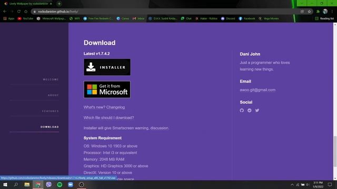Open the Reading list panel
The image size is (337, 189).
[324, 19]
